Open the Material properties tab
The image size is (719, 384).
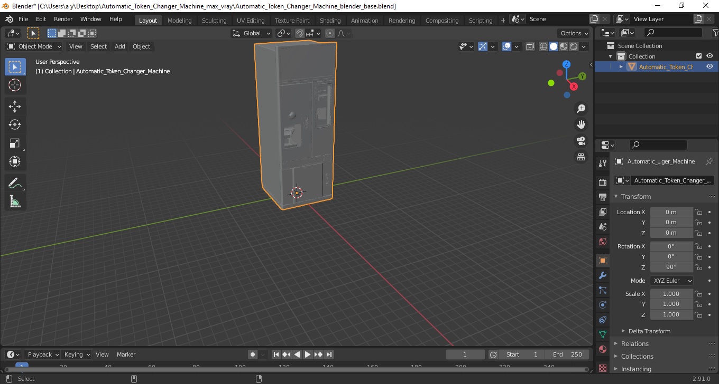(x=602, y=349)
